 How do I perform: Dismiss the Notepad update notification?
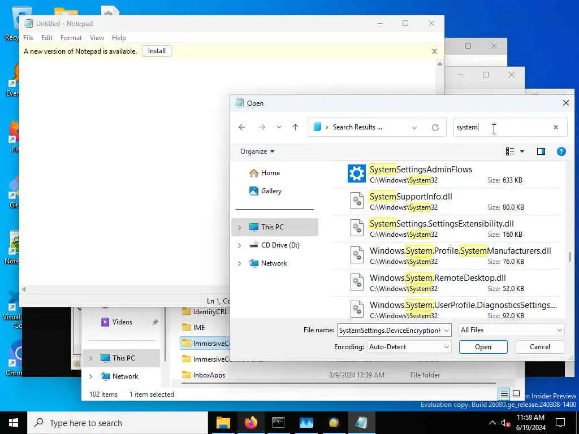[434, 51]
